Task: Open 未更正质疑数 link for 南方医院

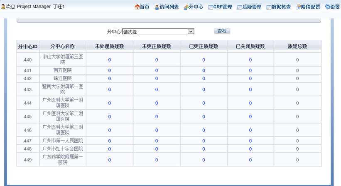Action: tap(157, 70)
